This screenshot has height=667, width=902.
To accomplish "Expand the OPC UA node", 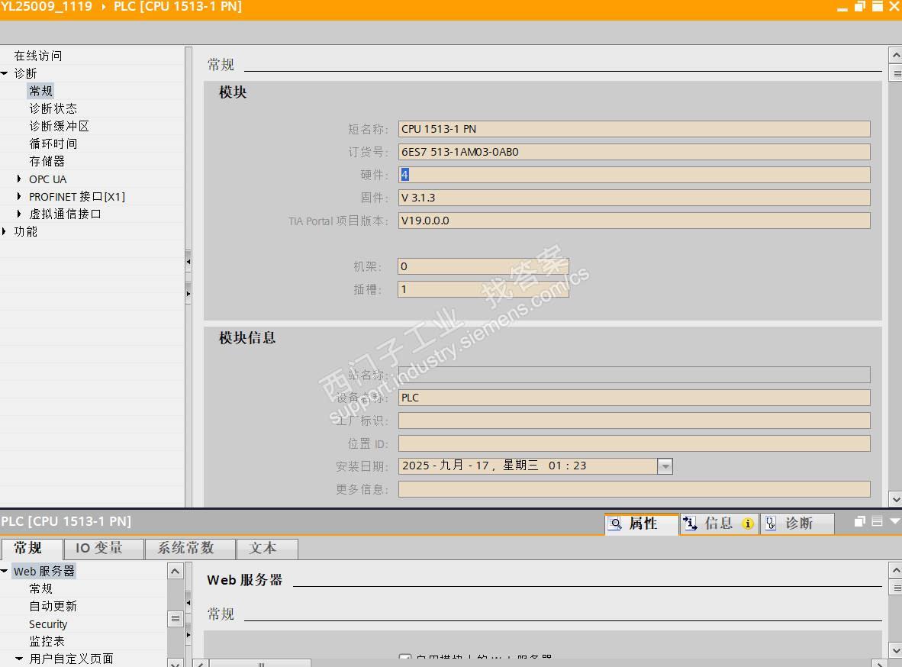I will click(x=19, y=179).
